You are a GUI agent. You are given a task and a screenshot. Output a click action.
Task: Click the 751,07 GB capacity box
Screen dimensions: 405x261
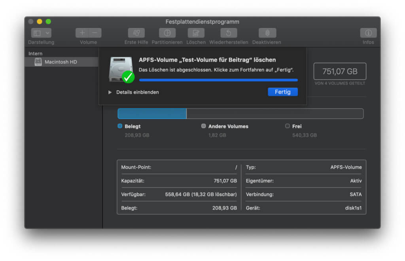pyautogui.click(x=339, y=72)
